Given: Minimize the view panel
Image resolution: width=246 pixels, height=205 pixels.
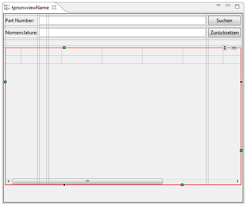Looking at the screenshot, I should tap(228, 5).
